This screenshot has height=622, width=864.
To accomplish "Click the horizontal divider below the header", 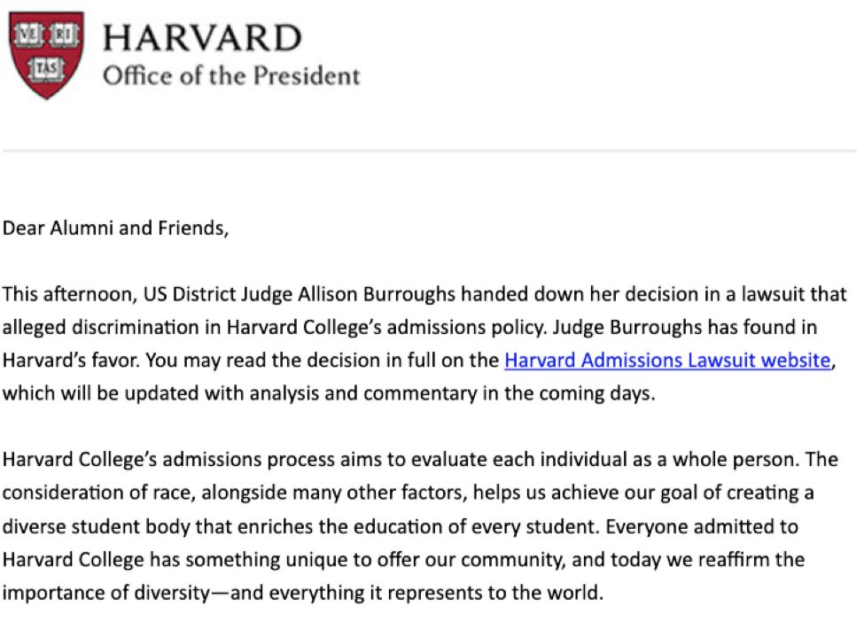I will (x=432, y=152).
